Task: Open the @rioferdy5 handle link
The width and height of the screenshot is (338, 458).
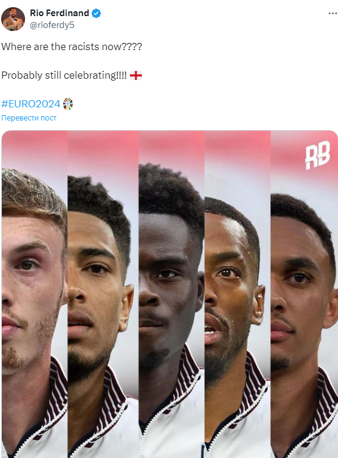Action: [52, 25]
